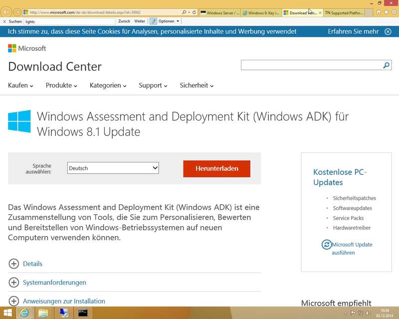This screenshot has height=319, width=399.
Task: Click the Sicherheitspatches list entry
Action: tap(355, 198)
